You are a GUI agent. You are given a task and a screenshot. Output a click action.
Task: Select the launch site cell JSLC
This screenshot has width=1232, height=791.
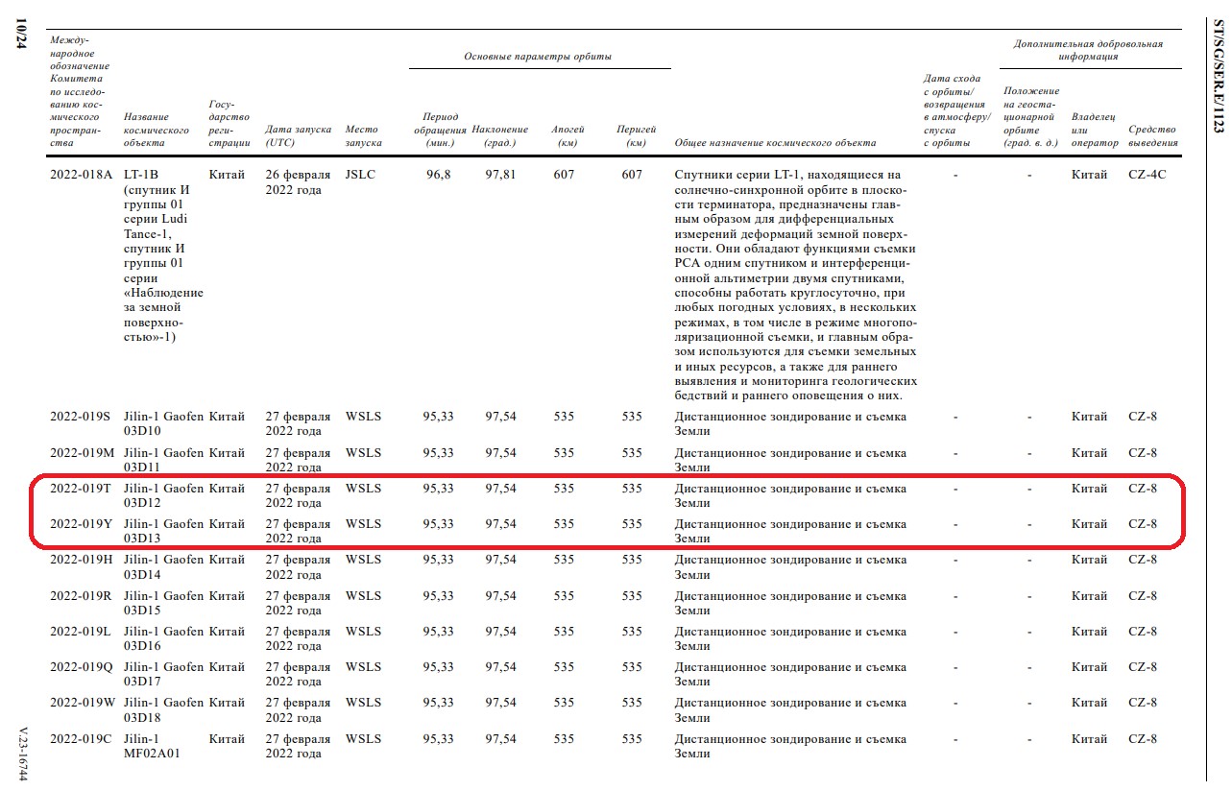click(x=360, y=175)
